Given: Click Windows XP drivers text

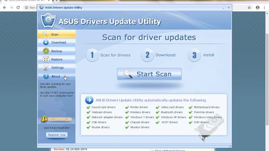Looking at the screenshot, I should (174, 117).
